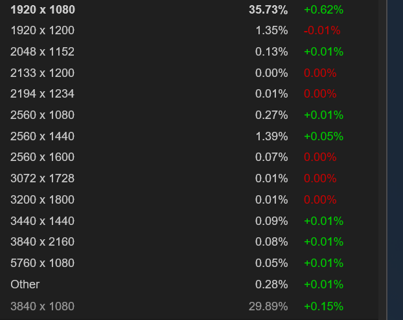Image resolution: width=403 pixels, height=320 pixels.
Task: Click the 2048 x 1152 resolution entry
Action: pyautogui.click(x=43, y=52)
